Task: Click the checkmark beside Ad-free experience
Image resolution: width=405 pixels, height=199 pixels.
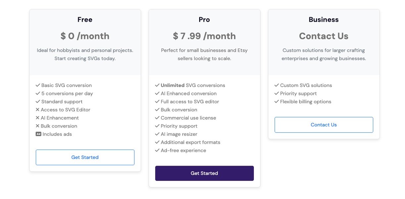Action: pos(157,151)
